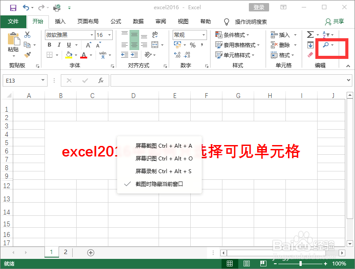Click the Undo arrow icon
Image resolution: width=355 pixels, height=269 pixels.
point(26,7)
